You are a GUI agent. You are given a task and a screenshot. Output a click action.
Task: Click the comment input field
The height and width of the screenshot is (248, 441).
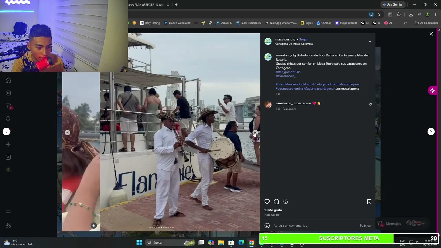coord(314,226)
